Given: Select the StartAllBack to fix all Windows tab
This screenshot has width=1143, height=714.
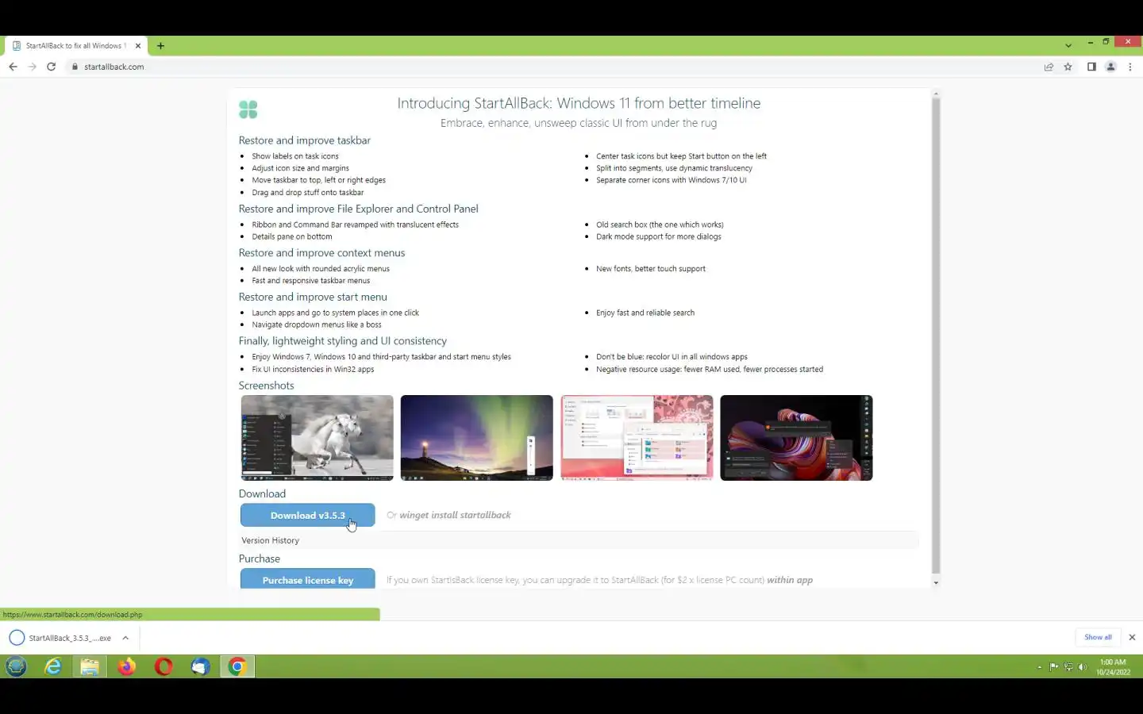Looking at the screenshot, I should pyautogui.click(x=76, y=46).
